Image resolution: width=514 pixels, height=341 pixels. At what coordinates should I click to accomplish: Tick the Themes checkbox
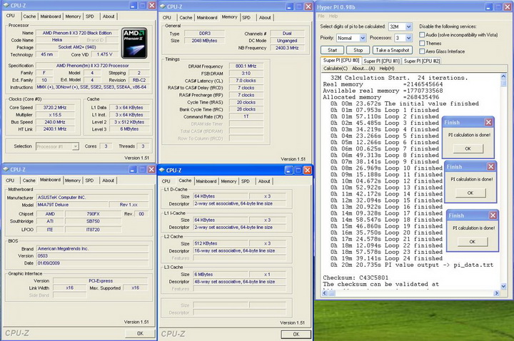tap(422, 44)
